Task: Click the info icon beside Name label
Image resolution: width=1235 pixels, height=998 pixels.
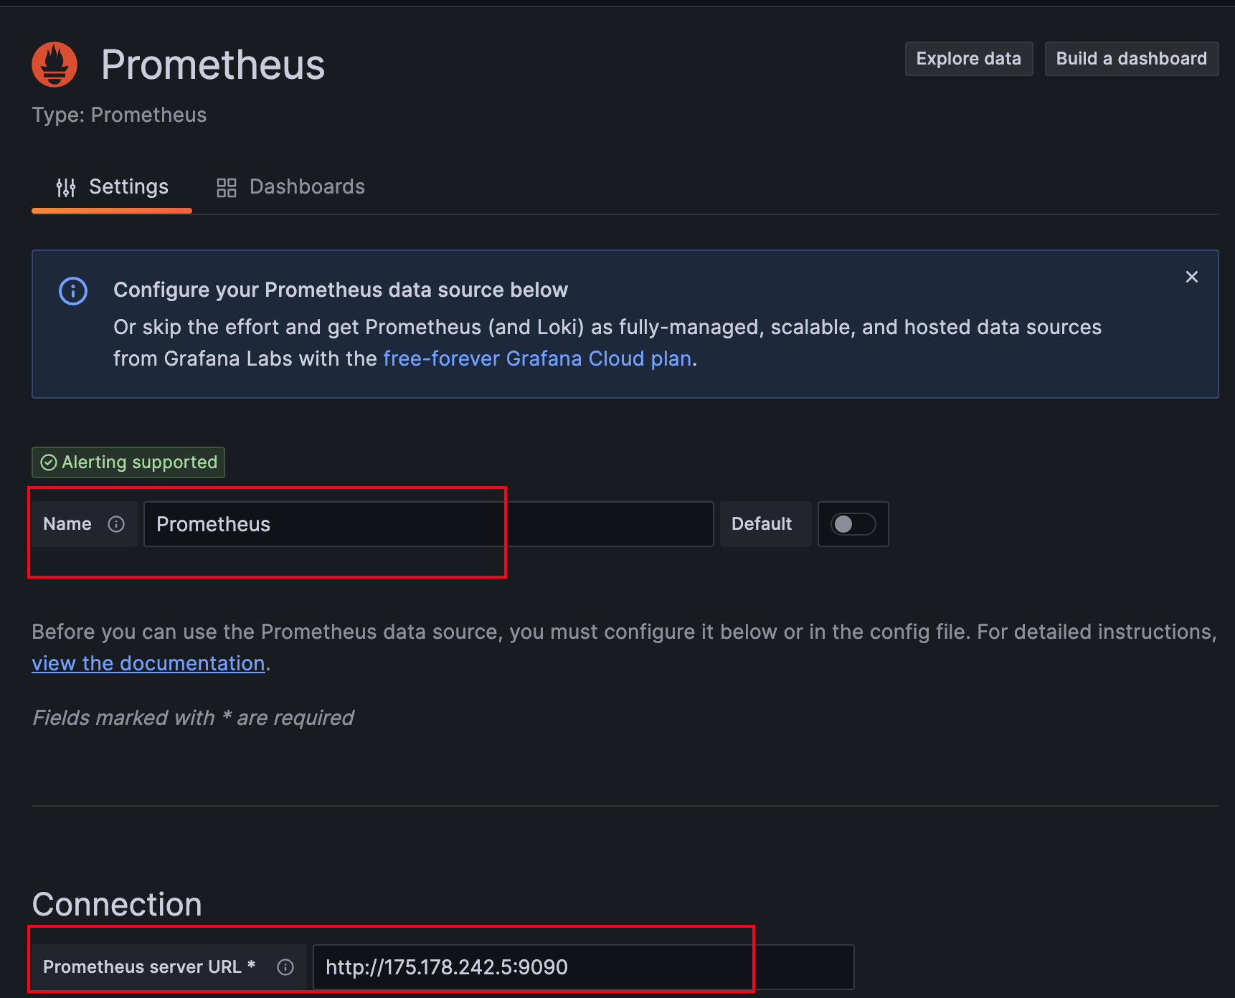Action: 116,524
